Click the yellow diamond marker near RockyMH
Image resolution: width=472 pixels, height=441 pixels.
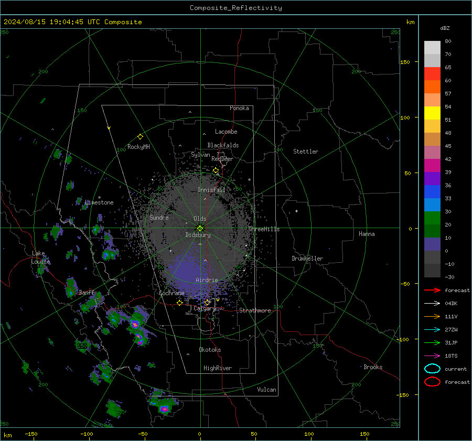tap(140, 137)
